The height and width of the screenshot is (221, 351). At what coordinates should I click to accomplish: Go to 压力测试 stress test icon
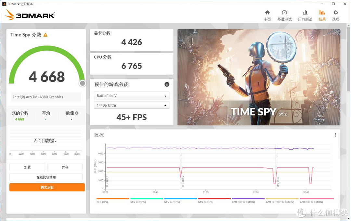click(x=305, y=13)
